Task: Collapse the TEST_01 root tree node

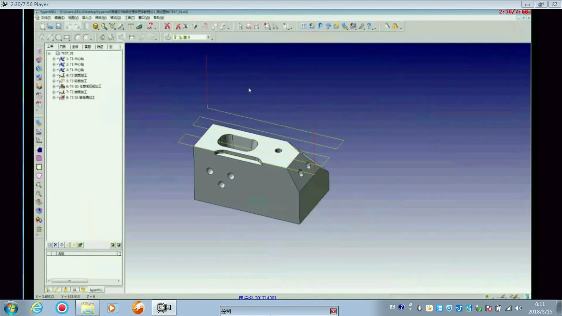Action: (49, 53)
